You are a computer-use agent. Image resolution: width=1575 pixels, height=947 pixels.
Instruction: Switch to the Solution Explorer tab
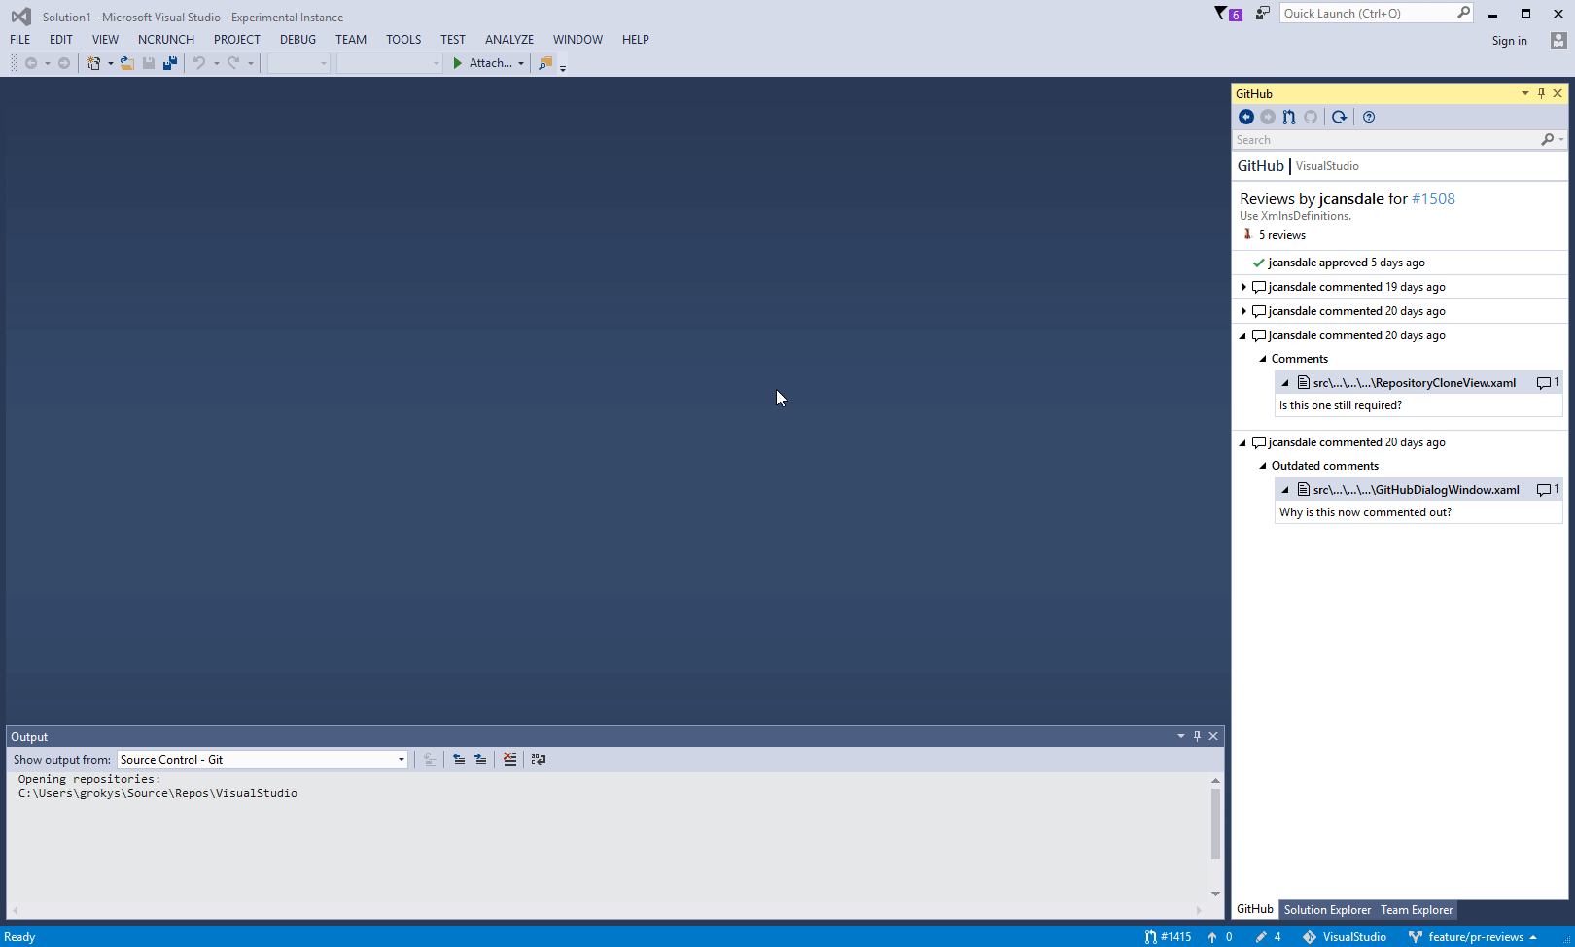1327,910
